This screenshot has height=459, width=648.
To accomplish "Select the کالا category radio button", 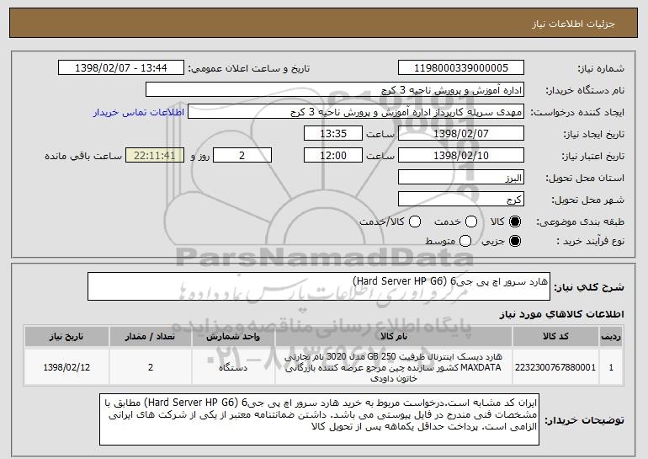I will coord(515,221).
